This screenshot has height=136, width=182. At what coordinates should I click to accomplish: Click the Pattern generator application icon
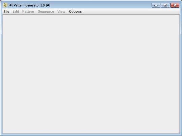tap(5, 5)
